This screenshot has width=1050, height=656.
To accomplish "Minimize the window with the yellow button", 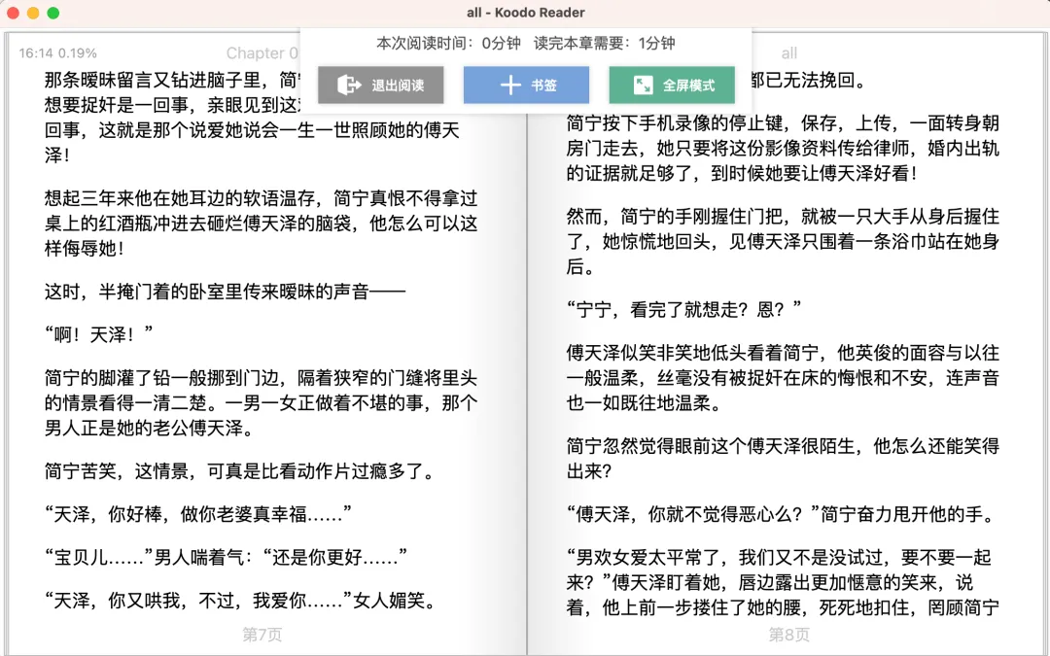I will tap(33, 13).
